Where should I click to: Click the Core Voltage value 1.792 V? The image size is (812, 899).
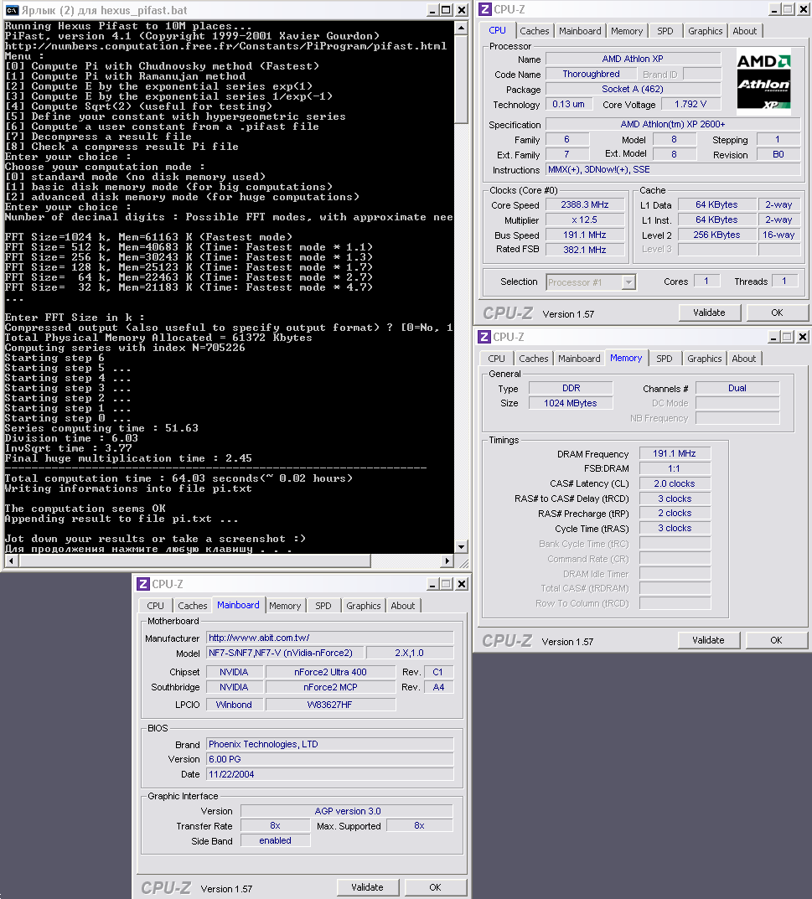690,105
